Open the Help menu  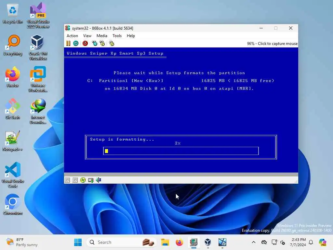click(x=131, y=36)
